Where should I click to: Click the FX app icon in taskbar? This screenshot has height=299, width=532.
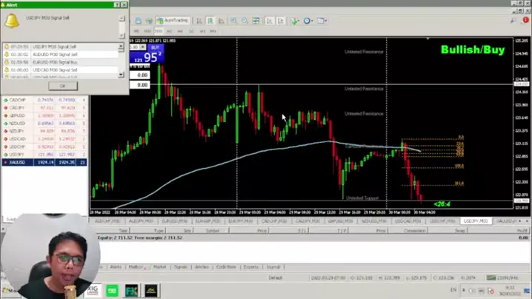[x=131, y=291]
